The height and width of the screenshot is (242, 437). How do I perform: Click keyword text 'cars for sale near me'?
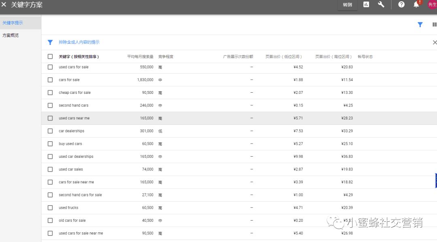tap(76, 182)
